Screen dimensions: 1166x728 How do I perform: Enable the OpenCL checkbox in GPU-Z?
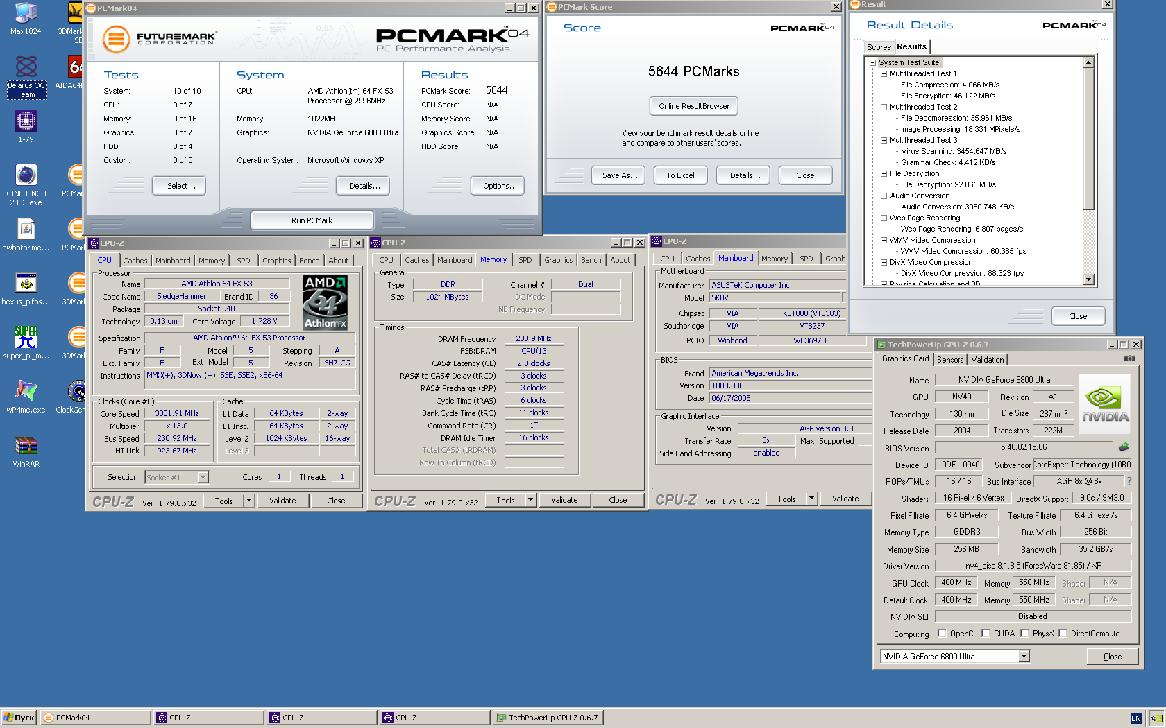point(942,633)
